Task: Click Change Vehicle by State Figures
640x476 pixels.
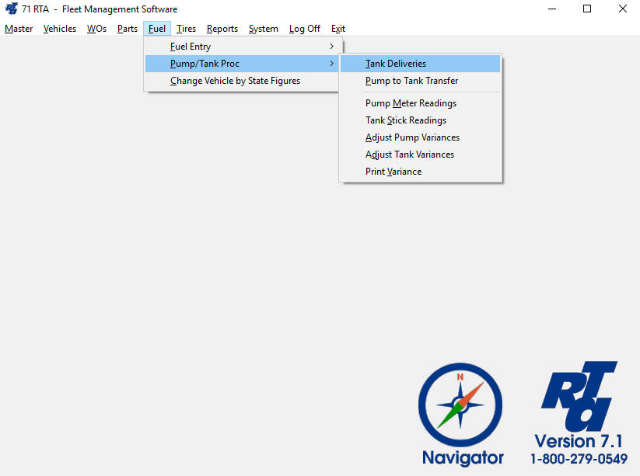Action: tap(235, 81)
